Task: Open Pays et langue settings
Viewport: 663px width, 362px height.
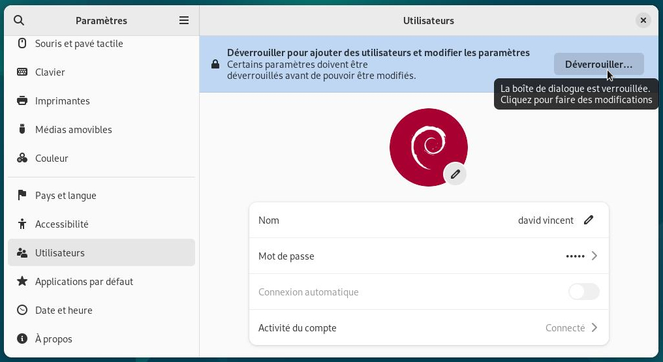Action: (102, 195)
